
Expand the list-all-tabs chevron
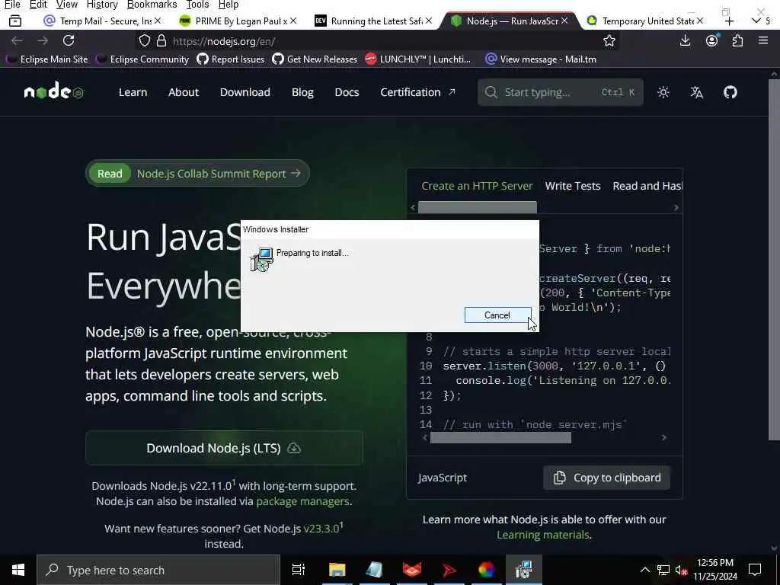(756, 21)
